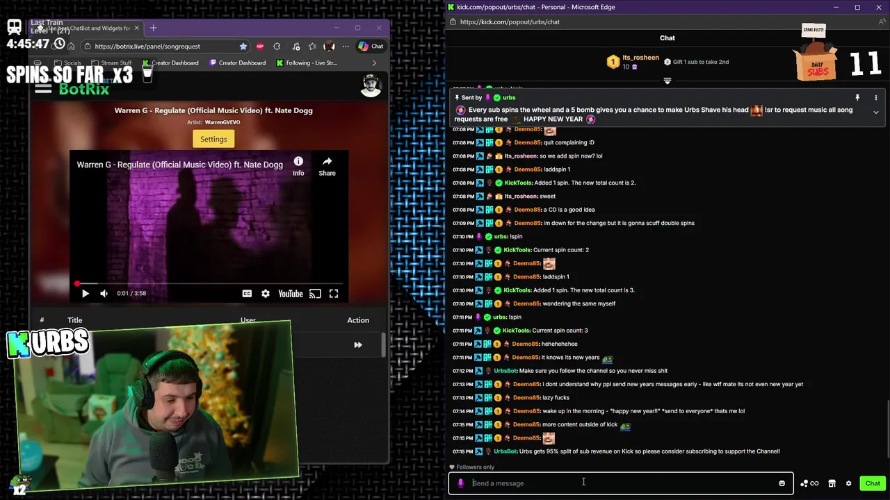Click the Send a message field
This screenshot has width=890, height=500.
tap(622, 483)
